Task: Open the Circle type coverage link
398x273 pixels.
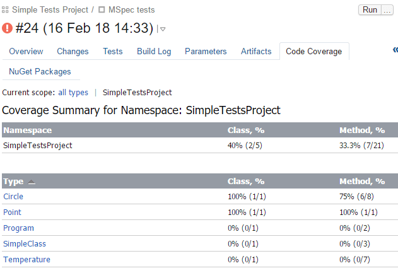Action: click(13, 197)
